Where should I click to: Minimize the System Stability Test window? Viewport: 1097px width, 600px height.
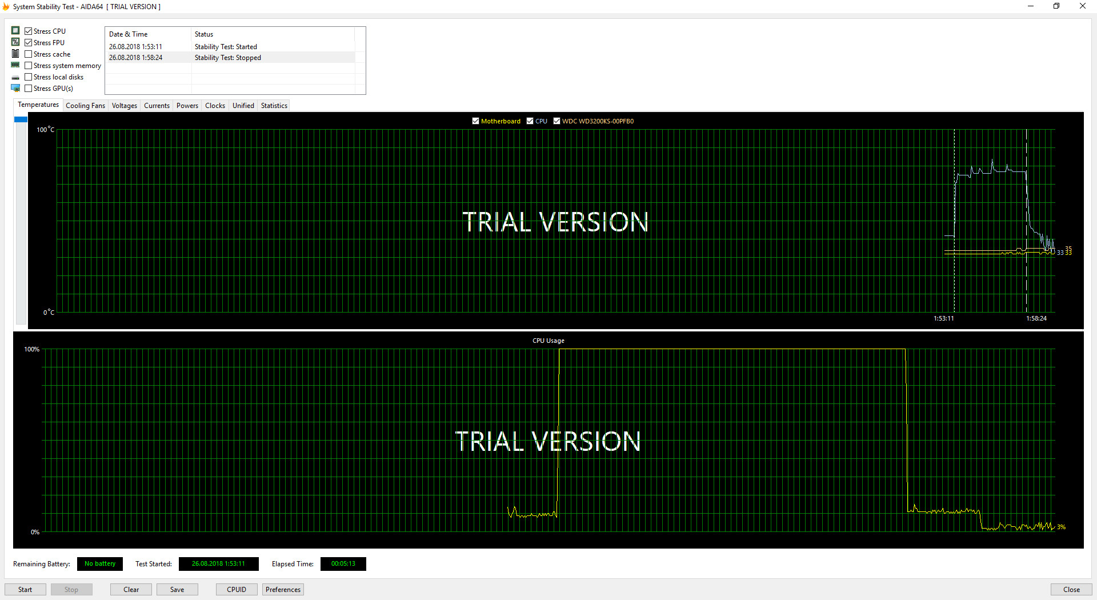(x=1031, y=6)
